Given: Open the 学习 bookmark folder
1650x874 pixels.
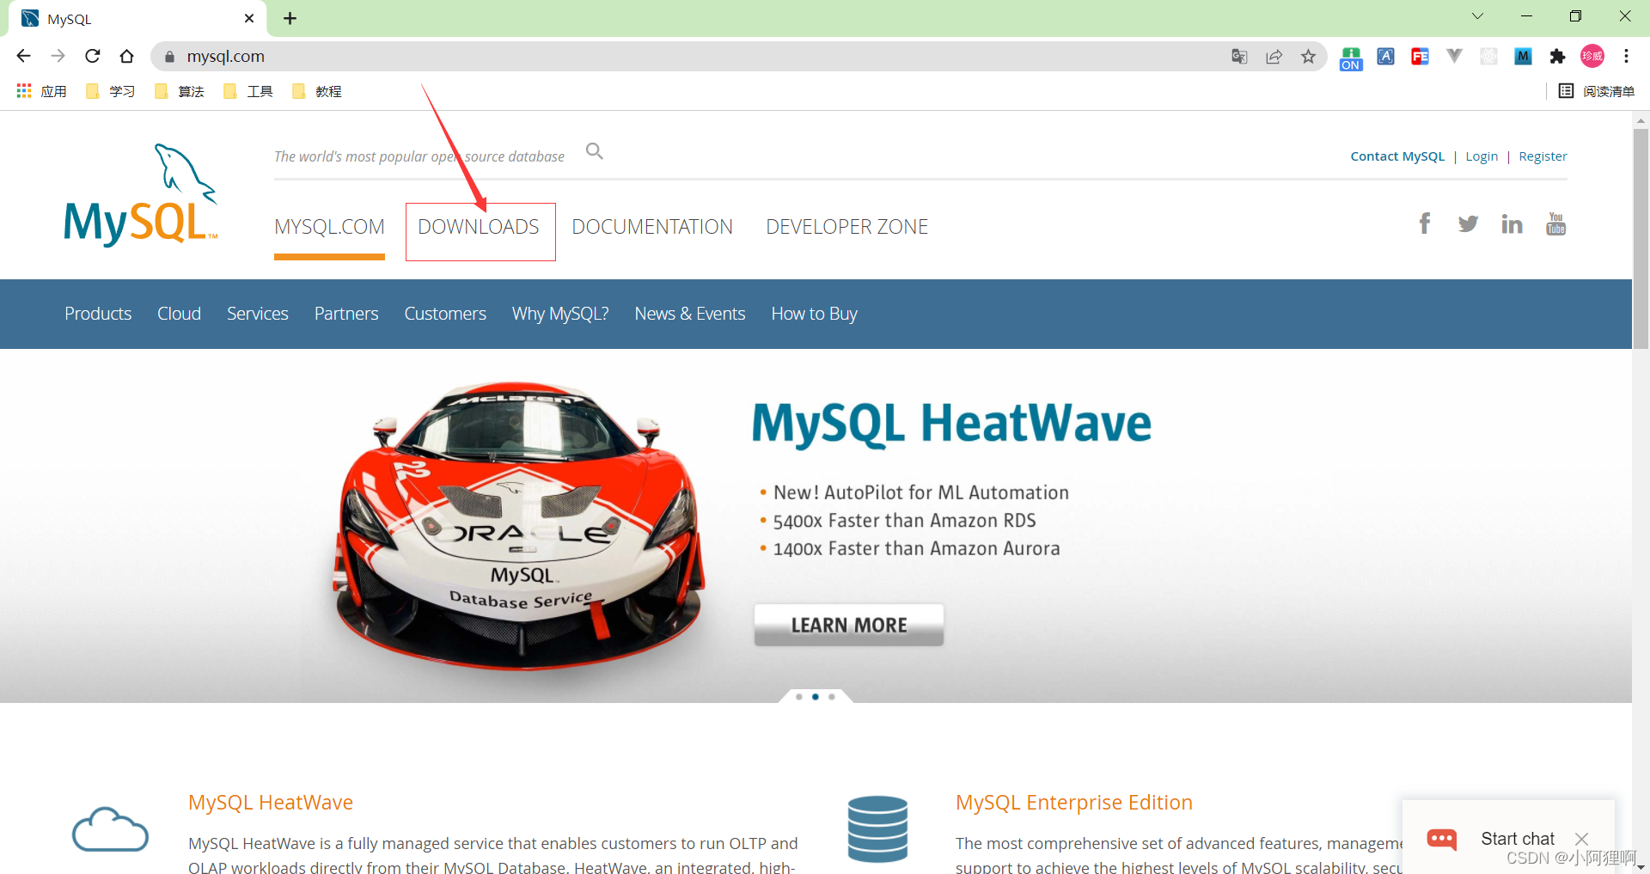Looking at the screenshot, I should (x=111, y=91).
